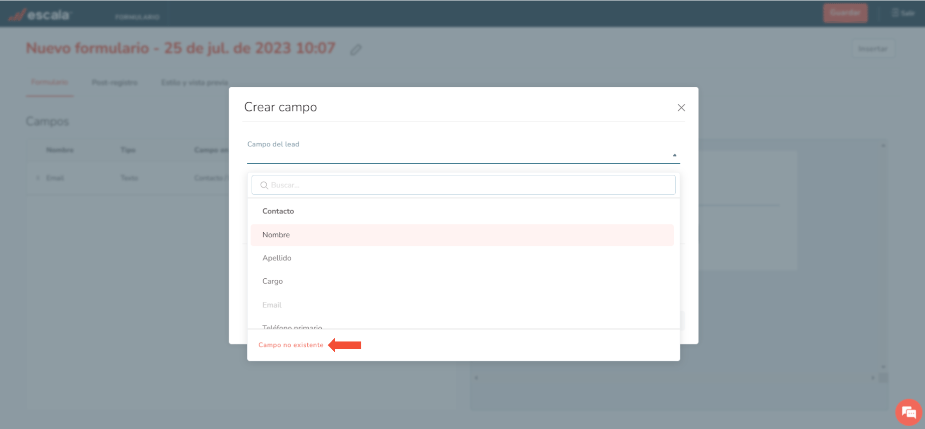Select the Formulario tab
The image size is (925, 429).
click(50, 82)
